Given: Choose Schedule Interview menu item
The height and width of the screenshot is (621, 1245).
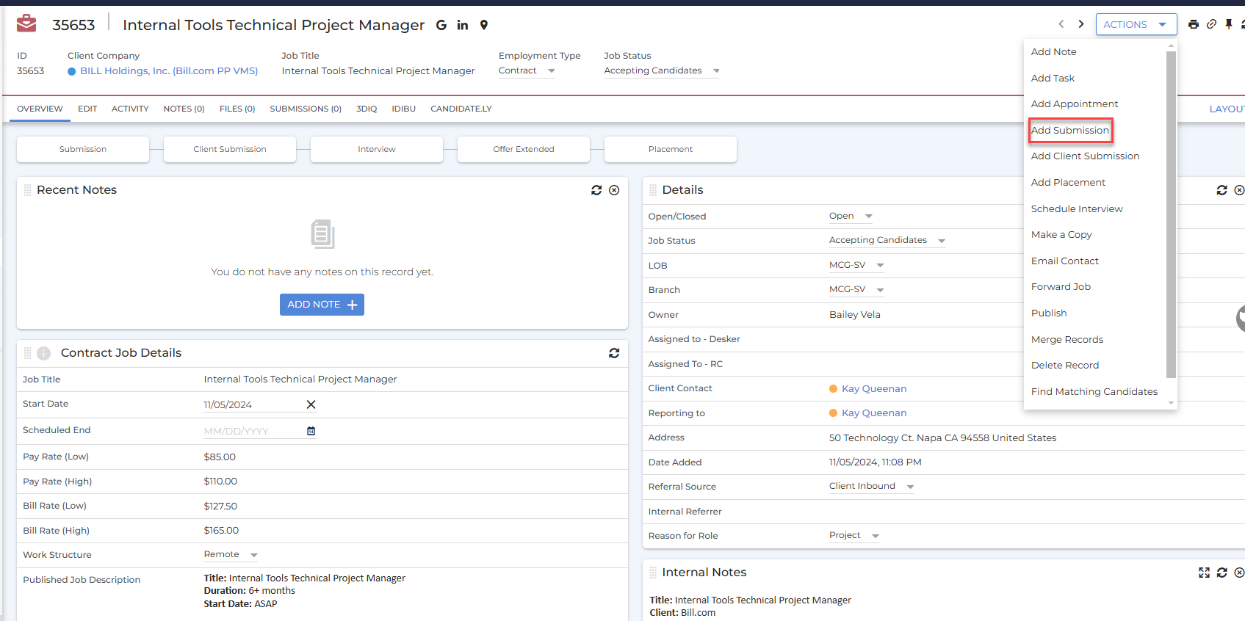Looking at the screenshot, I should click(x=1077, y=209).
